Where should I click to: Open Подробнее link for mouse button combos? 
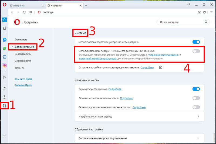(126, 98)
